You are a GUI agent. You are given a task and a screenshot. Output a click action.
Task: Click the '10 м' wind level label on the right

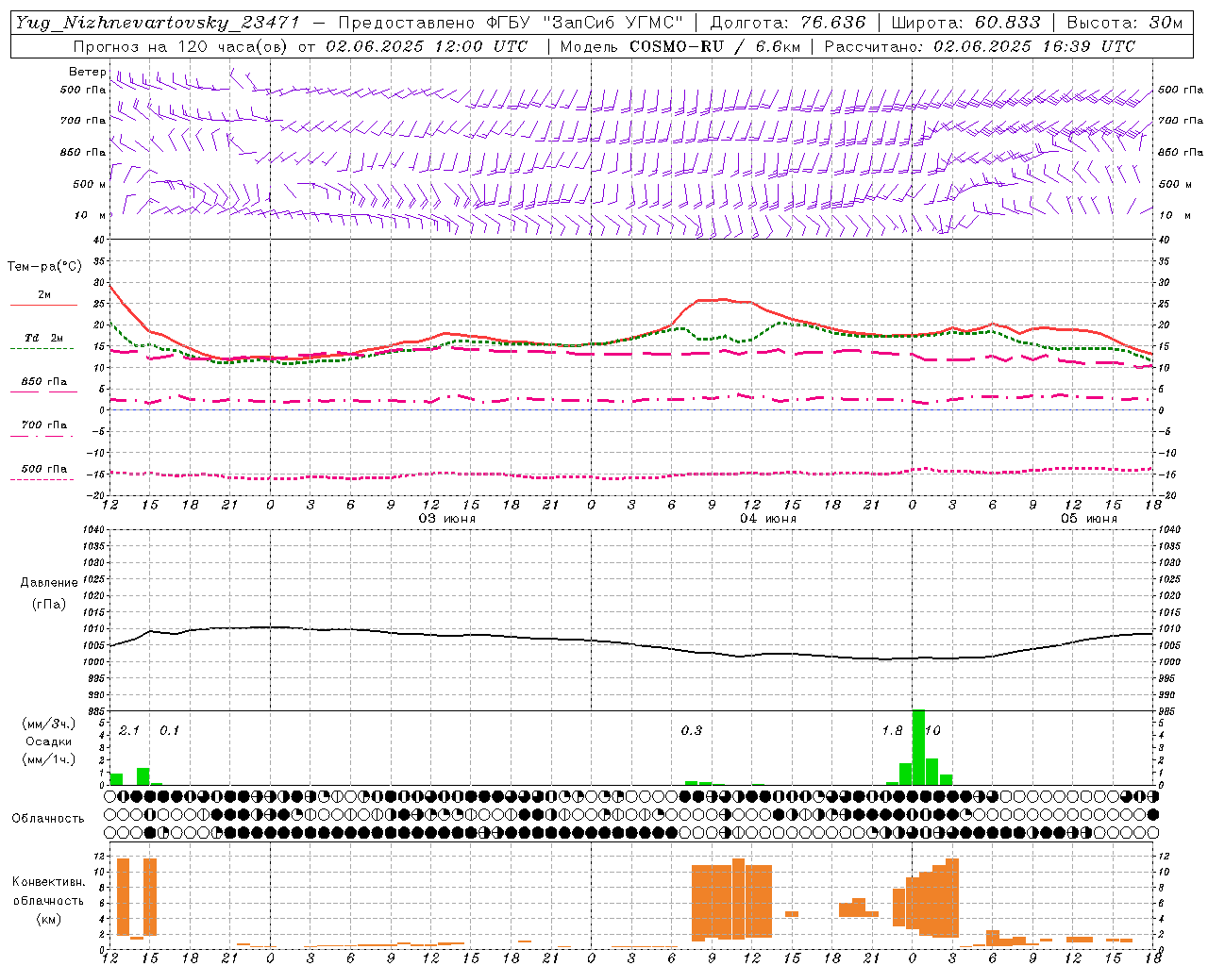coord(1174,215)
